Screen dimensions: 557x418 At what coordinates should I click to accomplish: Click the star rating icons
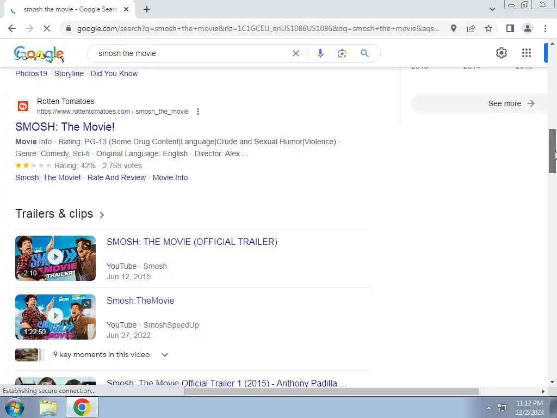point(33,165)
